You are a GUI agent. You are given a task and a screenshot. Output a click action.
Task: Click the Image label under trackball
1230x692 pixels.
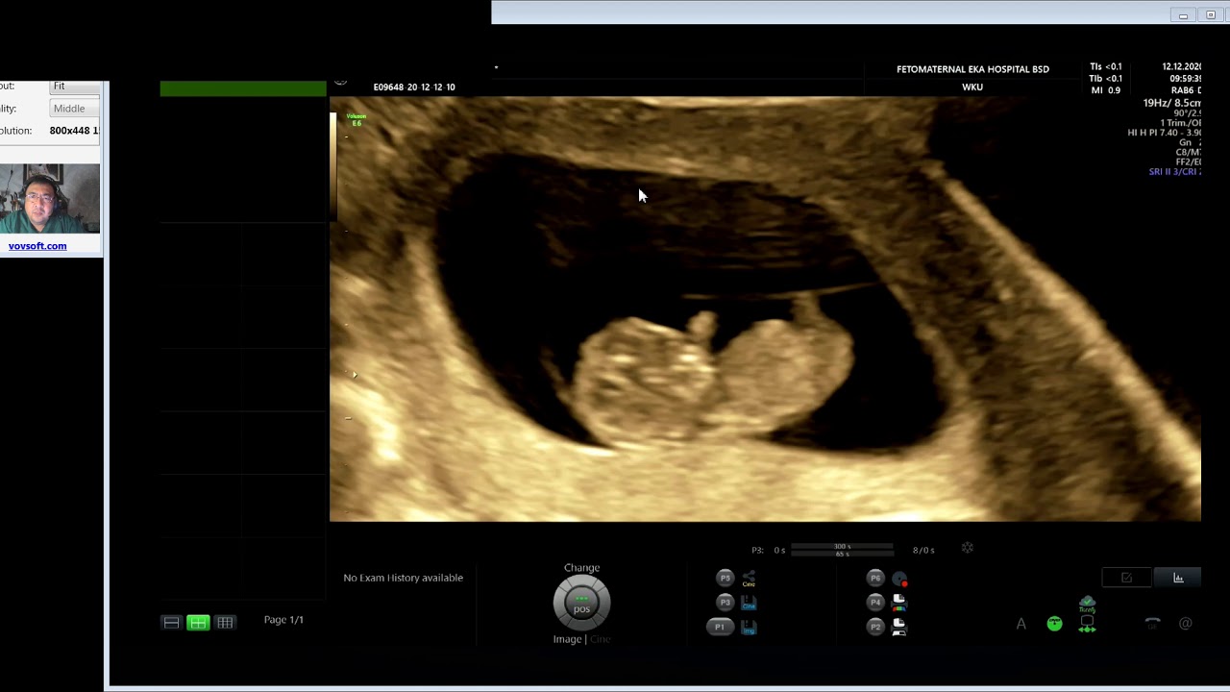(567, 639)
